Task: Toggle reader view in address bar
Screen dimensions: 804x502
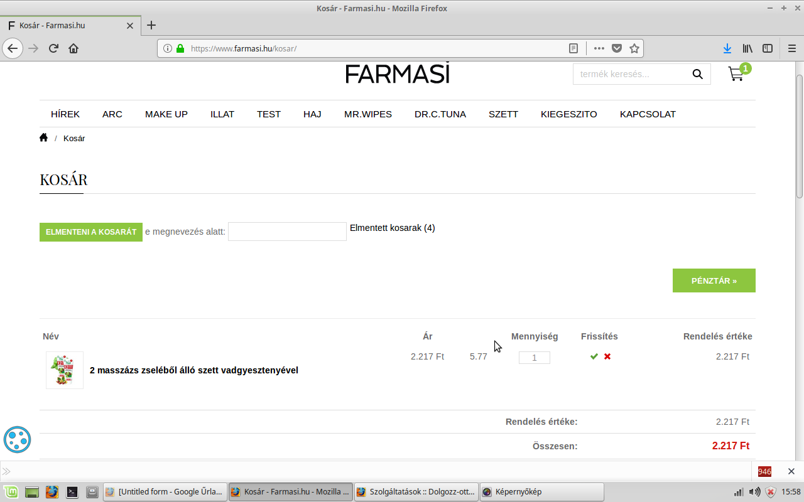Action: 573,48
